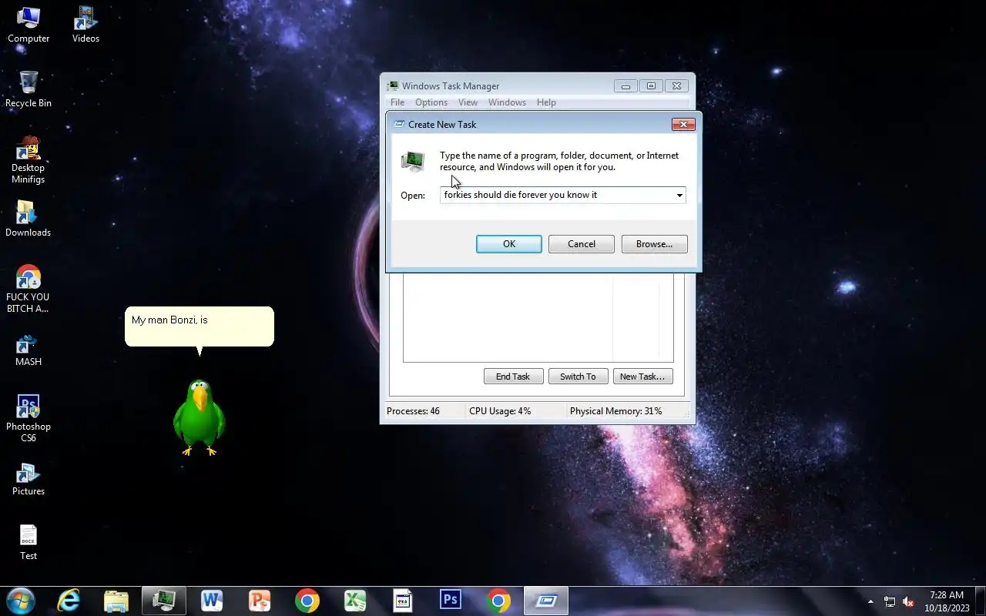Screen dimensions: 986x616
Task: Click Switch To in Task Manager
Action: point(578,377)
